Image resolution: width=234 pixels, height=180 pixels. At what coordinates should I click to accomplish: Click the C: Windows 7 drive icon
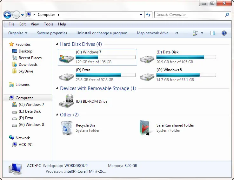click(66, 59)
